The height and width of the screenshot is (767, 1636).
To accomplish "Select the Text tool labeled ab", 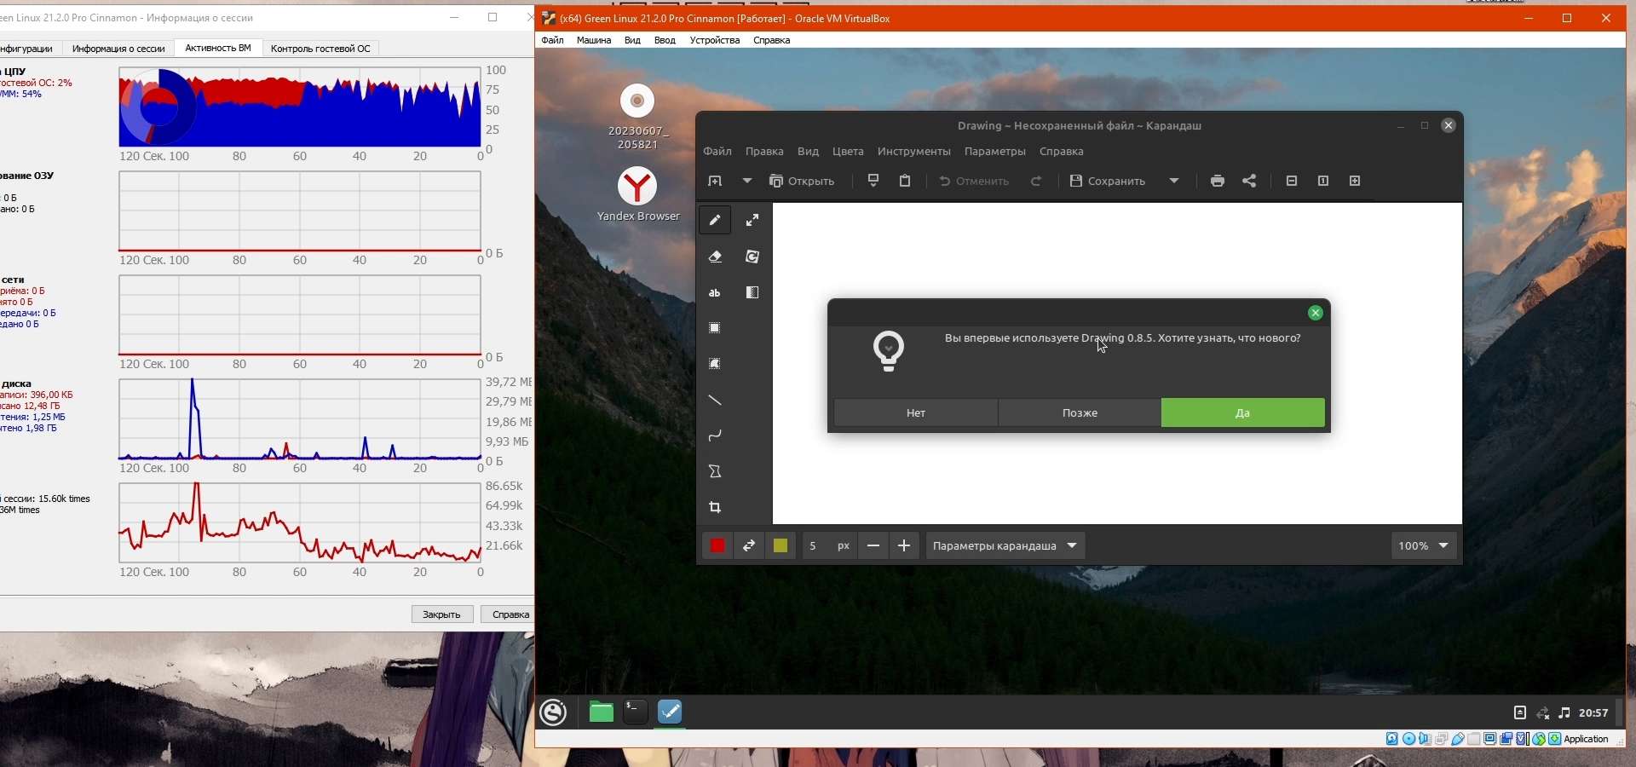I will pyautogui.click(x=716, y=293).
